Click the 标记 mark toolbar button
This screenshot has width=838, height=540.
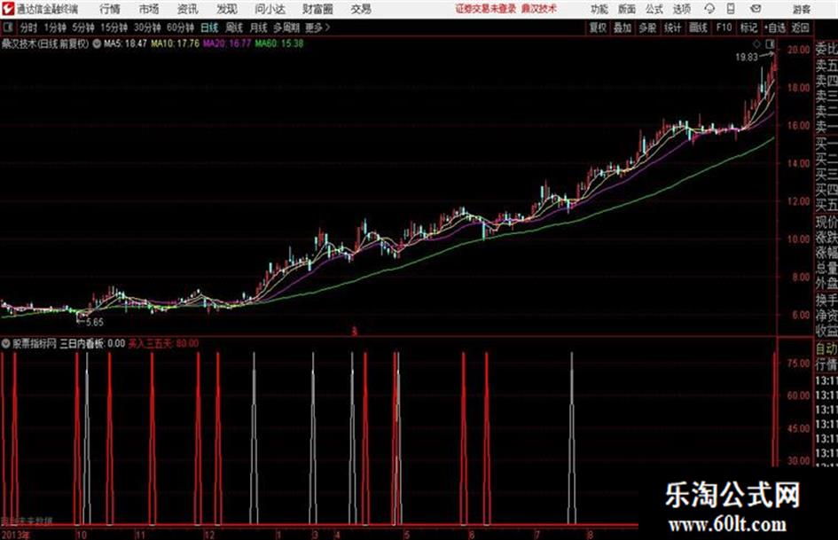748,27
